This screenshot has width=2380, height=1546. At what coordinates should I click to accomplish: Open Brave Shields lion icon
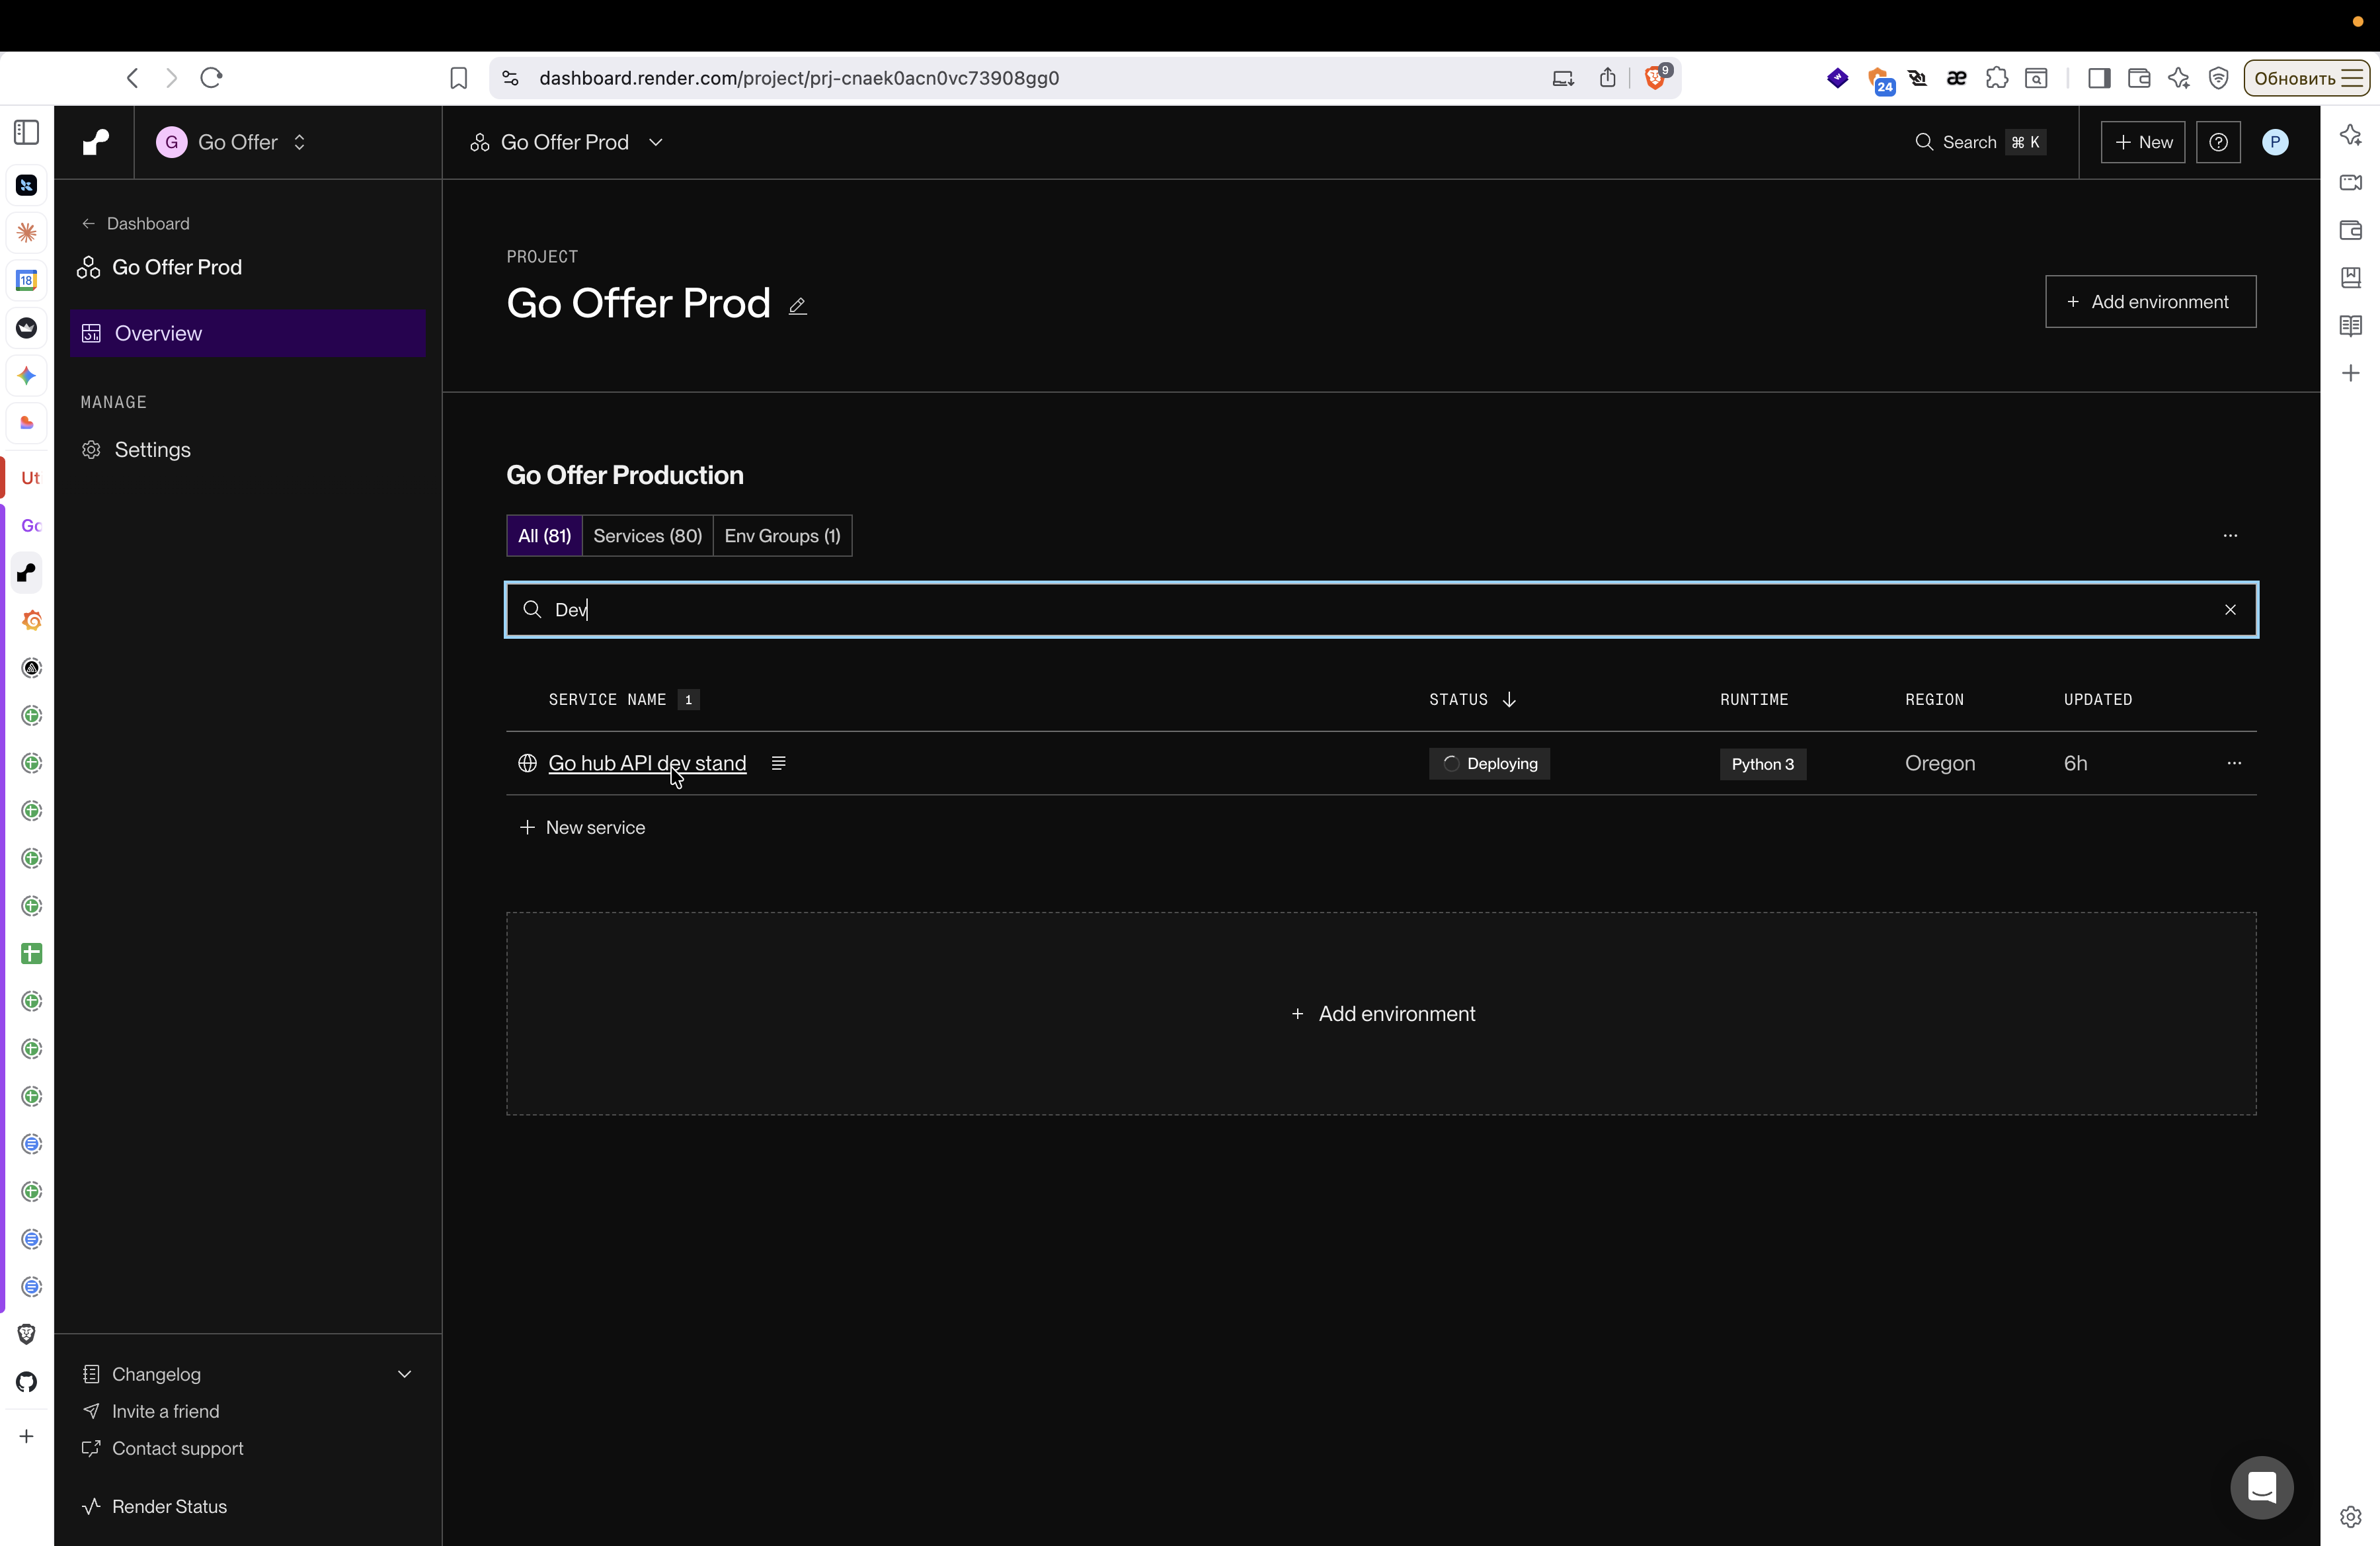[1656, 77]
